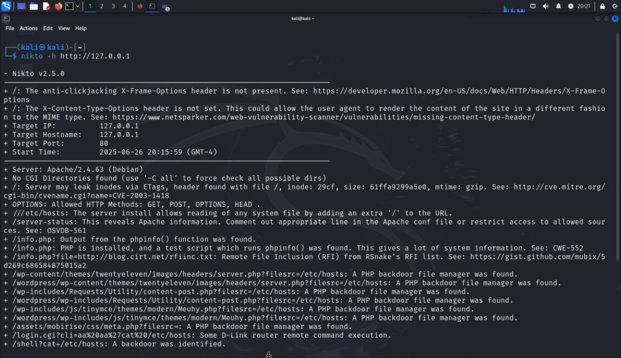Click the 'Nikto v2.5.0' version line

[x=34, y=73]
